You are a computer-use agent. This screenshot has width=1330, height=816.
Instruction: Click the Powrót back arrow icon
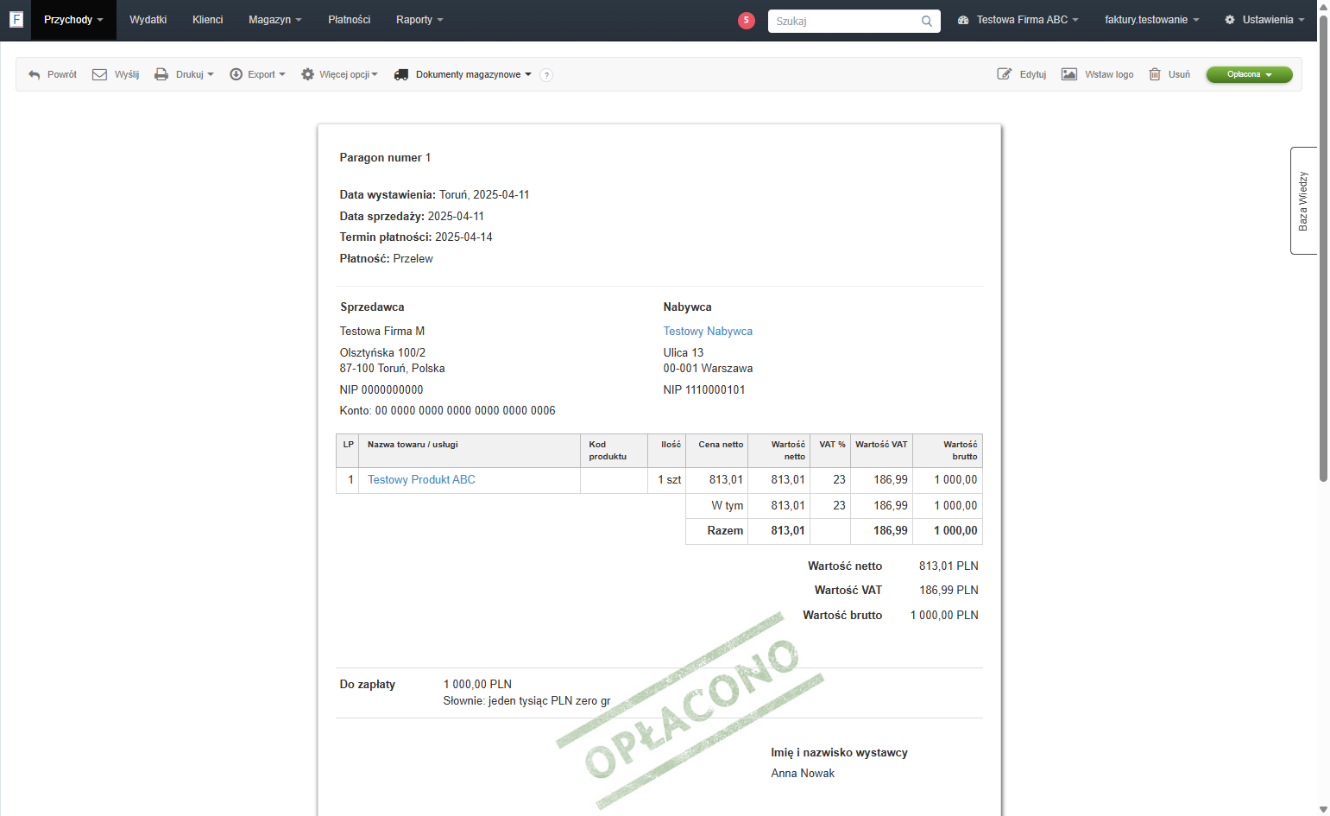35,75
